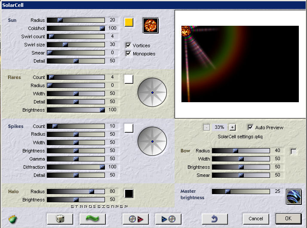The height and width of the screenshot is (228, 307).
Task: Click the Master brightness value 25
Action: (277, 191)
